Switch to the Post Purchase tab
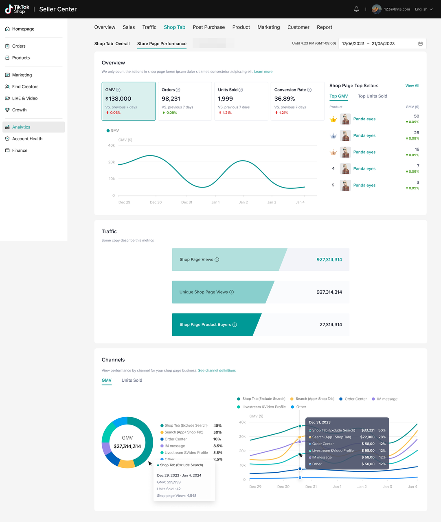 208,27
